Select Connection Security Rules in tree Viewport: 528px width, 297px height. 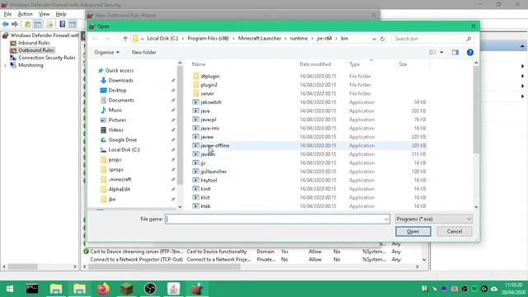point(47,58)
